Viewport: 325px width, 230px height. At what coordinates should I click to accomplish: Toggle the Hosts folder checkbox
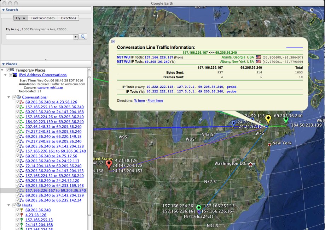click(x=14, y=205)
